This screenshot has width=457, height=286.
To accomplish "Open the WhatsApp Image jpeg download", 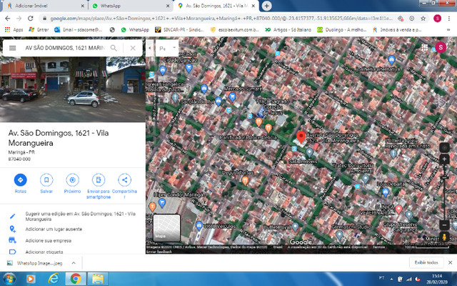I will [x=35, y=263].
